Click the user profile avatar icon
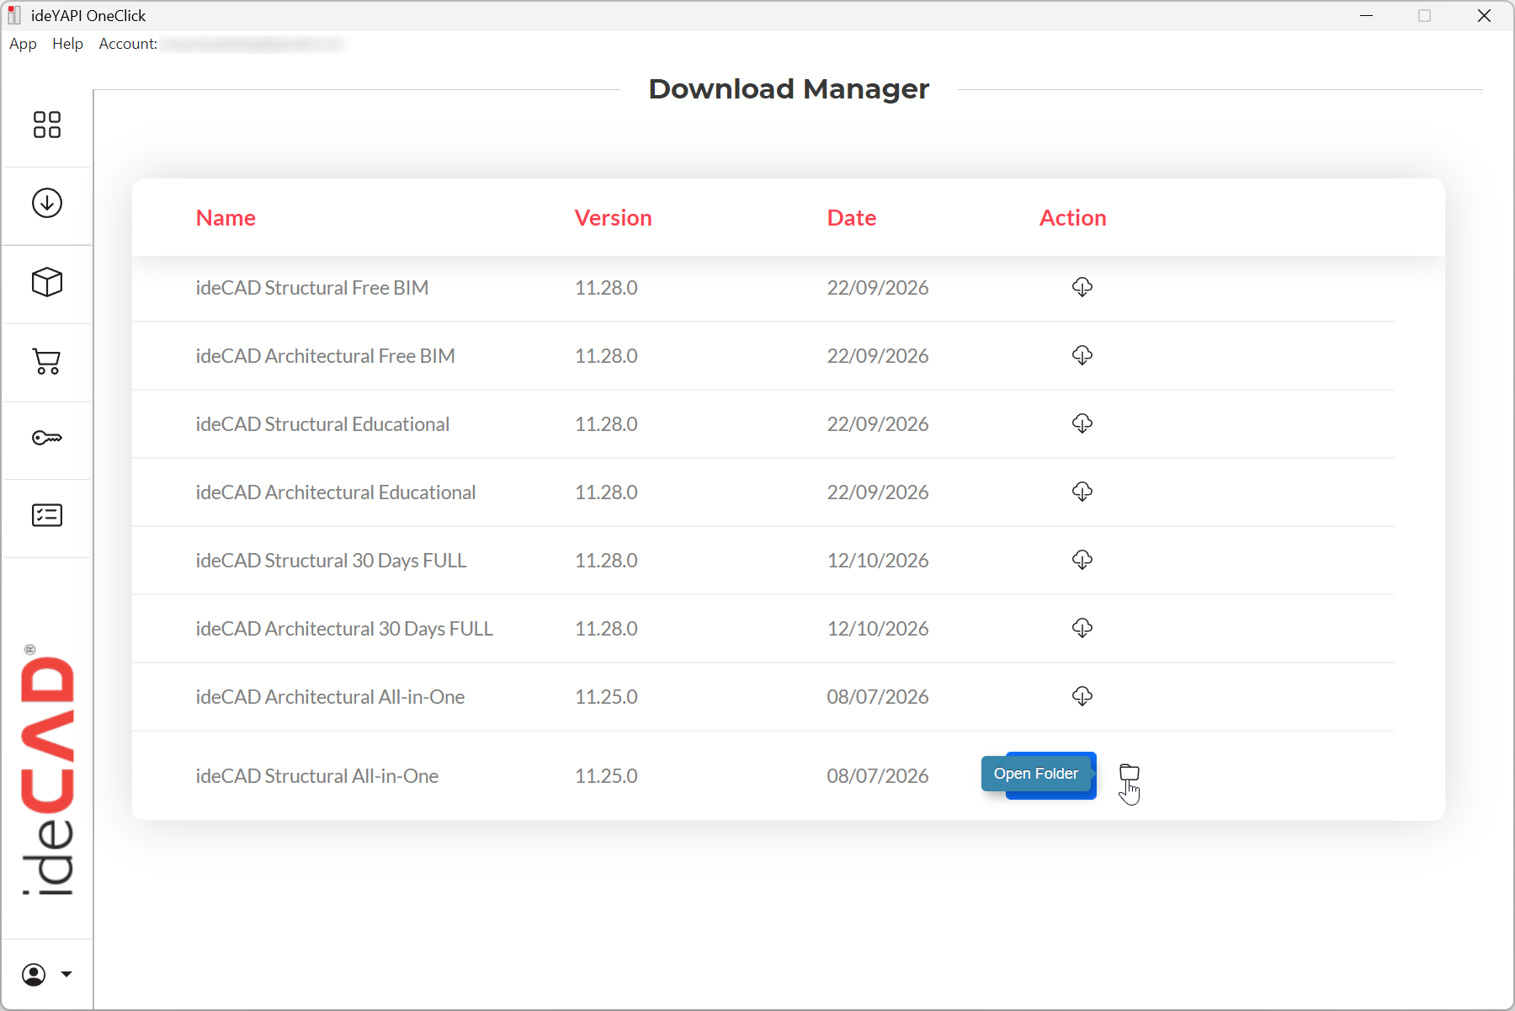 click(34, 975)
